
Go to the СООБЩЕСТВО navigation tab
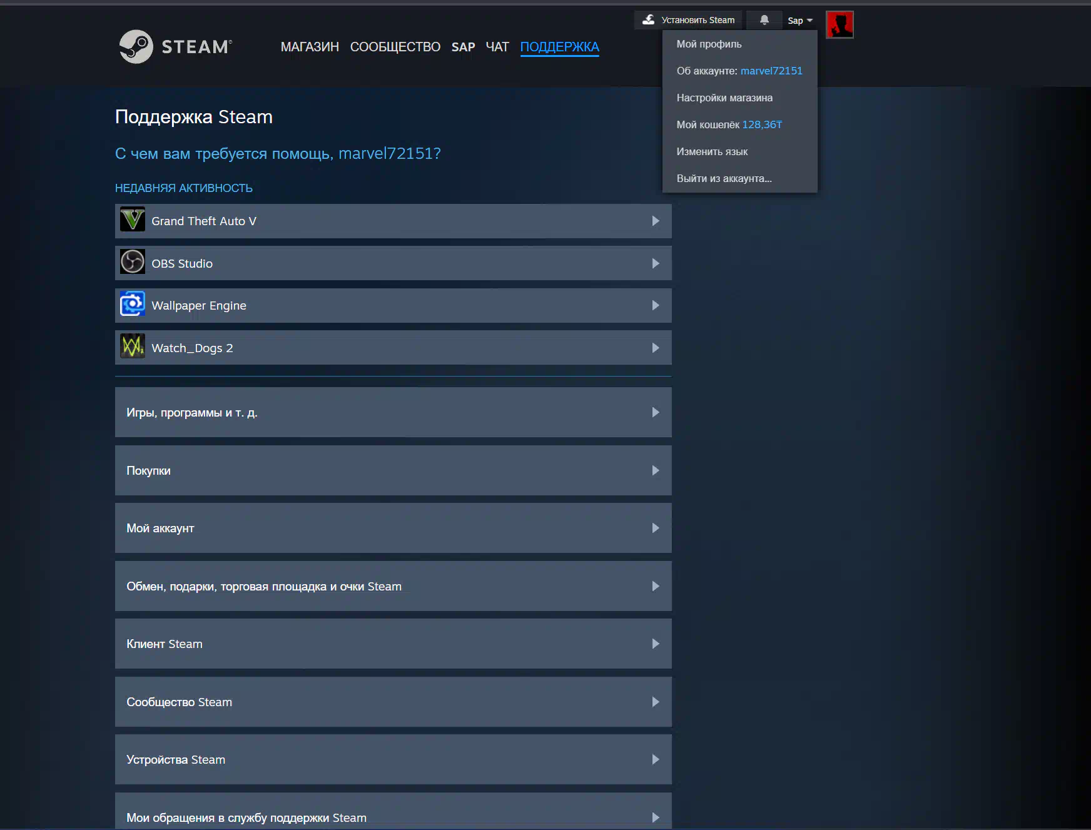pos(395,47)
